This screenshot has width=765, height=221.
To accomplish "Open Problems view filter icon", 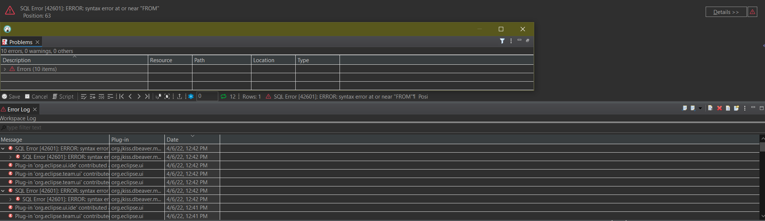I will 502,41.
